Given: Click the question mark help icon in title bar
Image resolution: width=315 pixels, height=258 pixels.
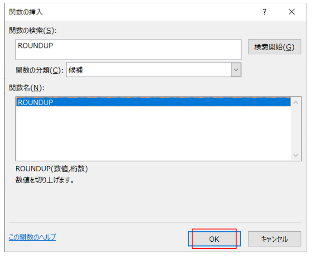Looking at the screenshot, I should tap(265, 12).
